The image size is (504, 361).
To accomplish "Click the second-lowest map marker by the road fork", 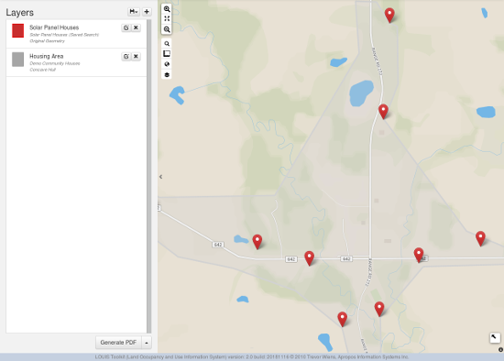I will point(379,309).
